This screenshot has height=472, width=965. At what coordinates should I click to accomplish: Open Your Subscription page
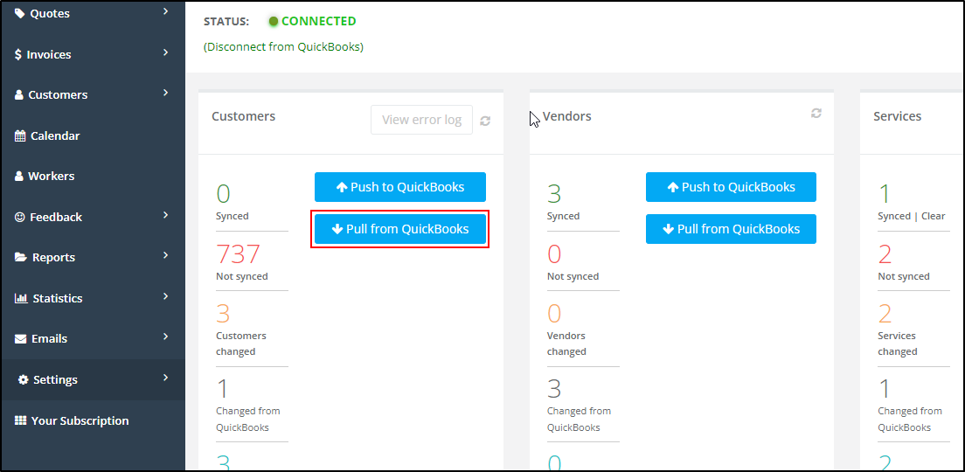[x=93, y=421]
